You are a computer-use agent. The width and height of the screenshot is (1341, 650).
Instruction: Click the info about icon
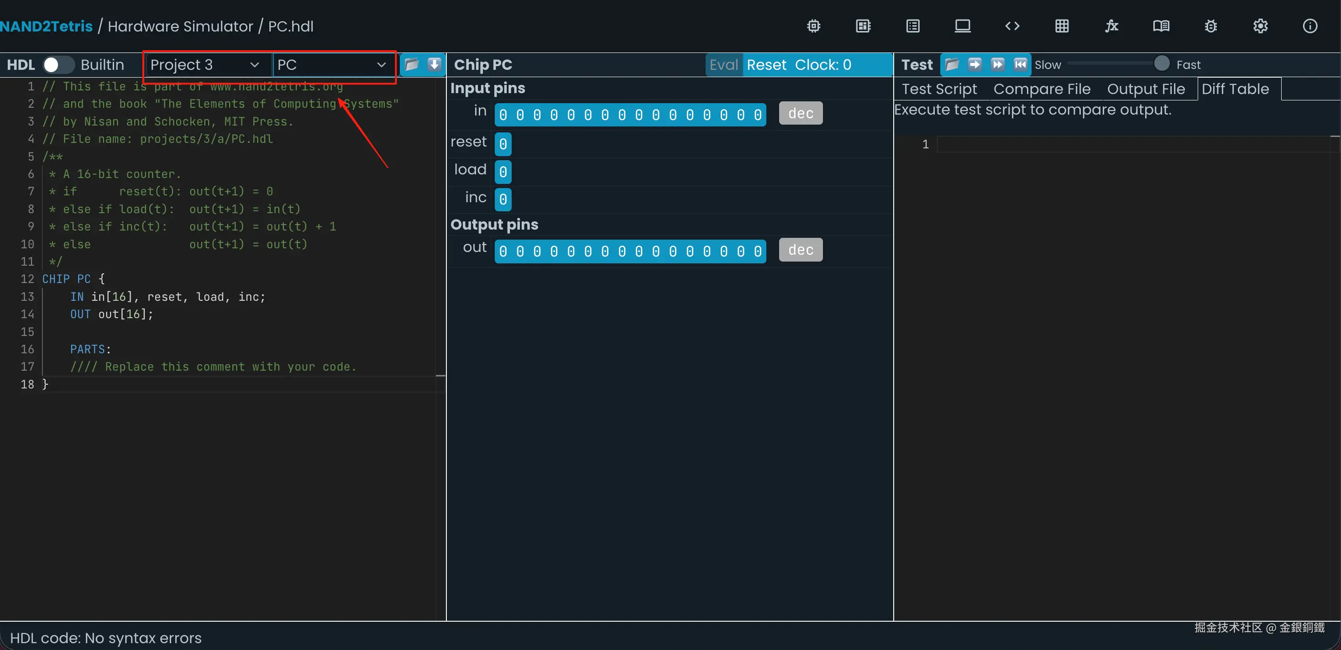1310,26
